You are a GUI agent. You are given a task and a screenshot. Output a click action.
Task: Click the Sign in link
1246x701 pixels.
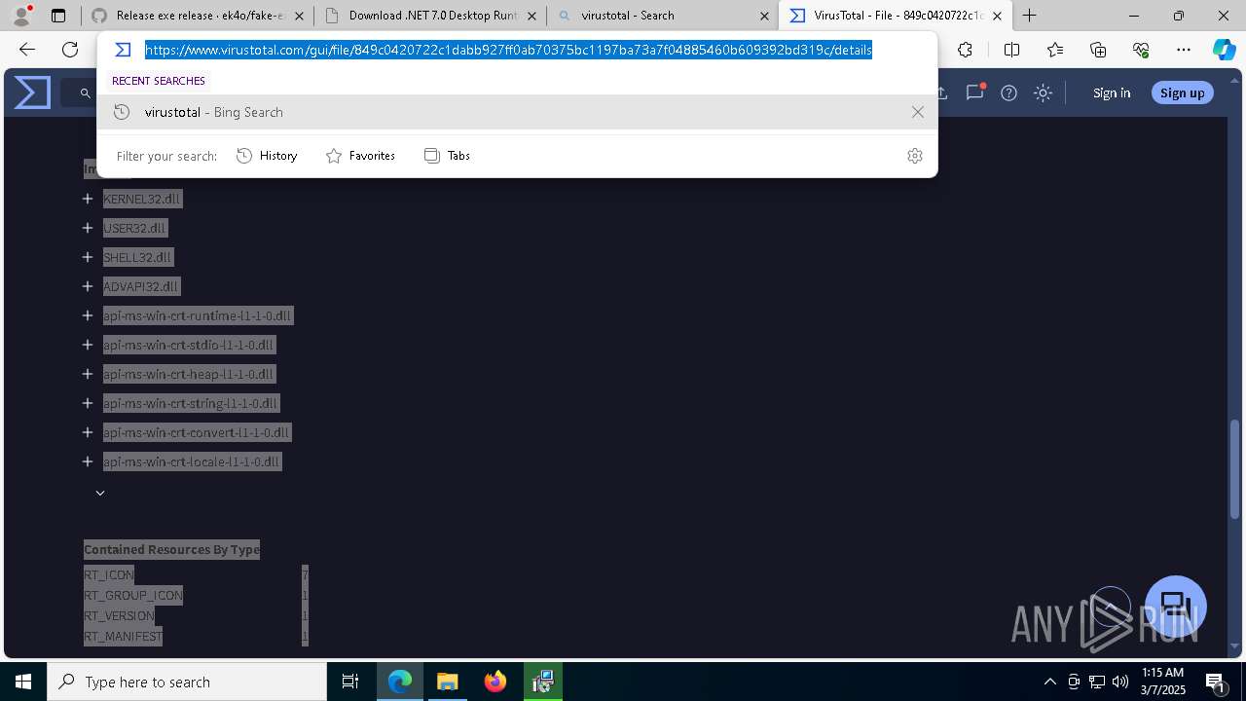pyautogui.click(x=1112, y=92)
